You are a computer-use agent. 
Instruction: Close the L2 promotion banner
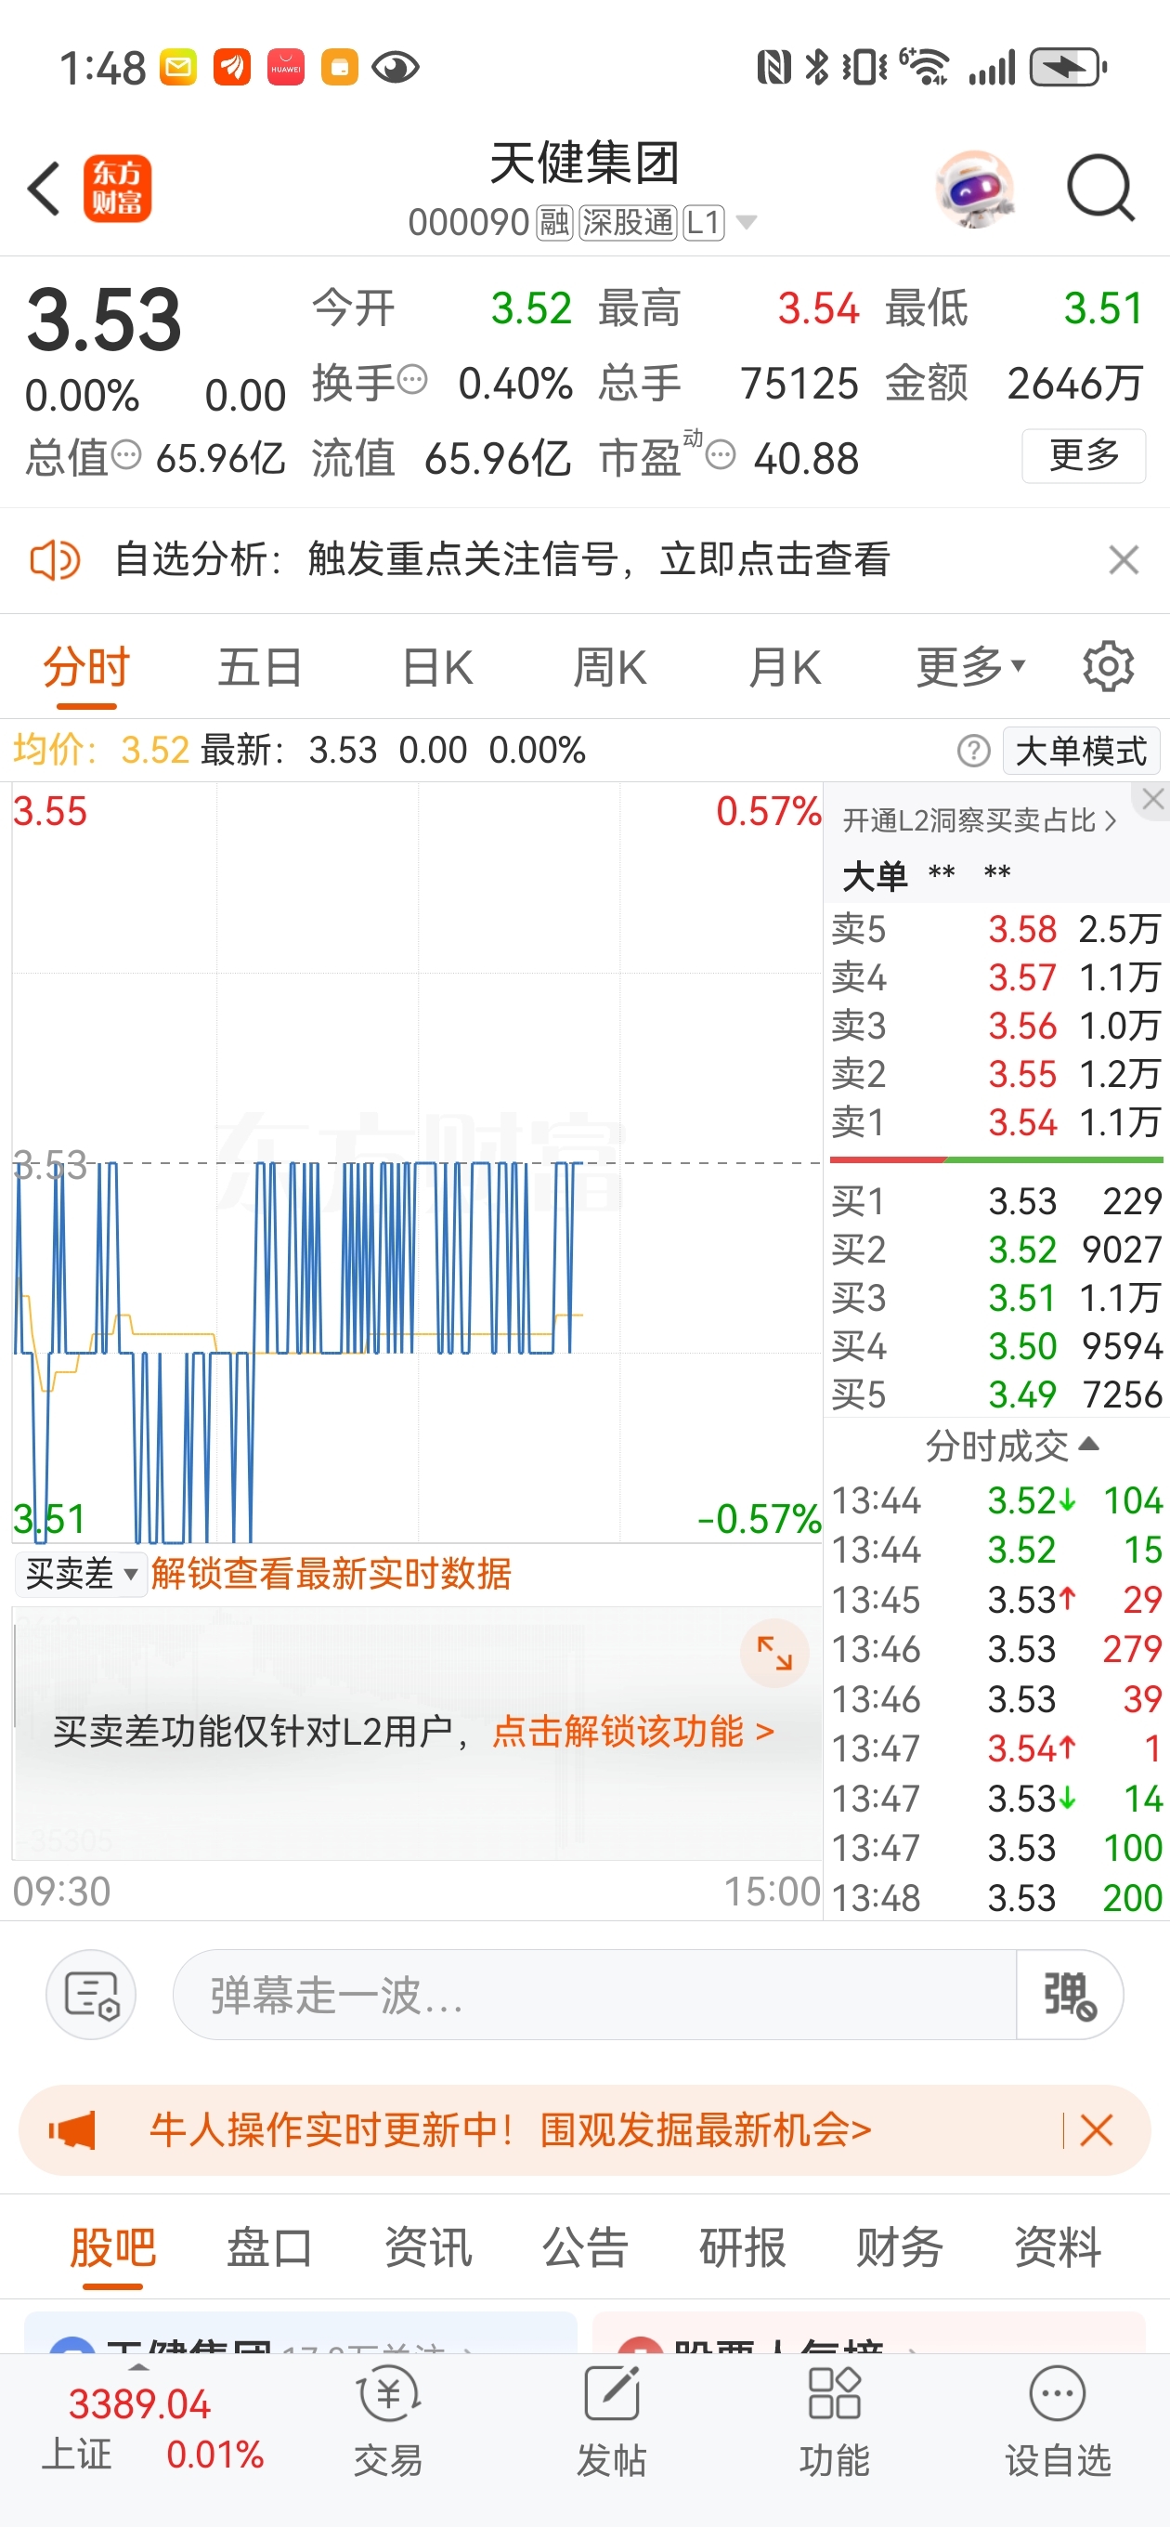1153,800
